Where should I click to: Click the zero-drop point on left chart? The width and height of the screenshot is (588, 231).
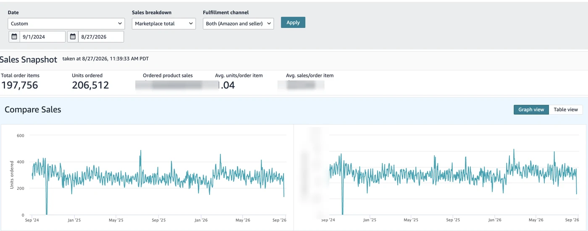(x=47, y=214)
